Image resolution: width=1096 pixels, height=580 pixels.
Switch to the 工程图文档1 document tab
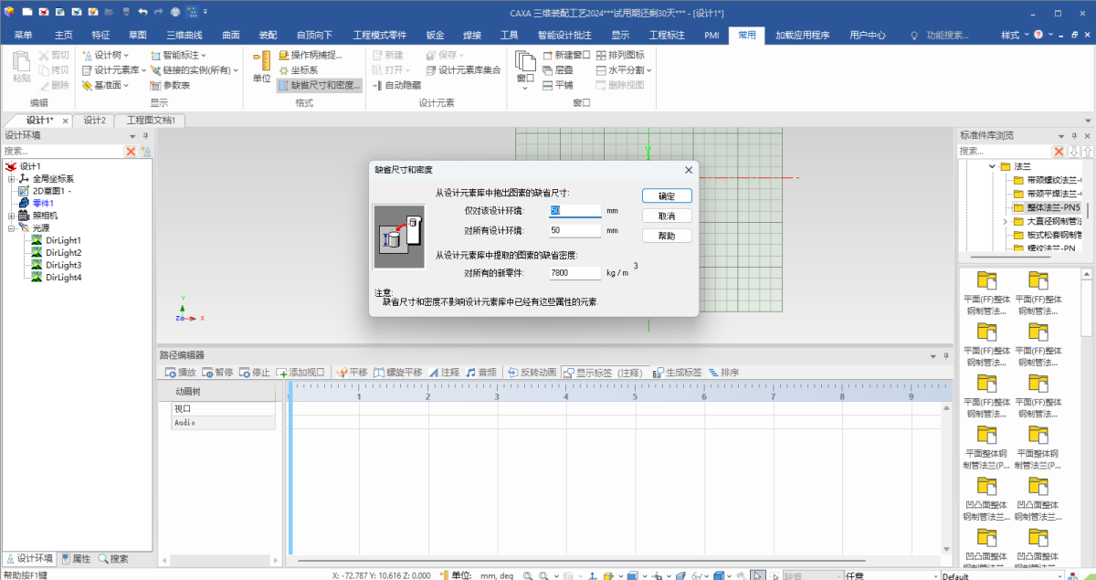pyautogui.click(x=150, y=121)
